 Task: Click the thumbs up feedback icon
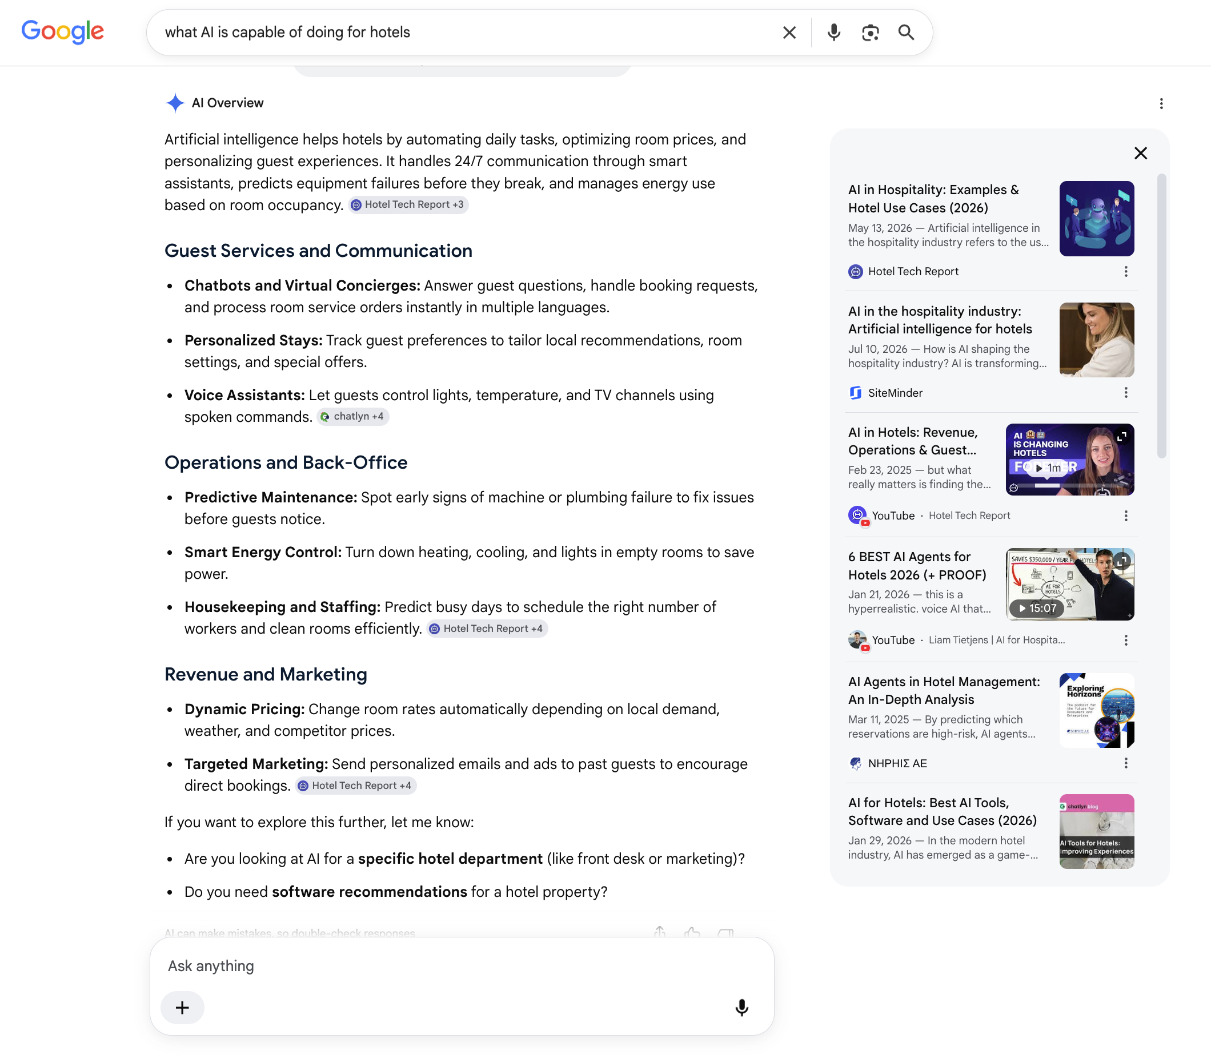click(x=693, y=932)
